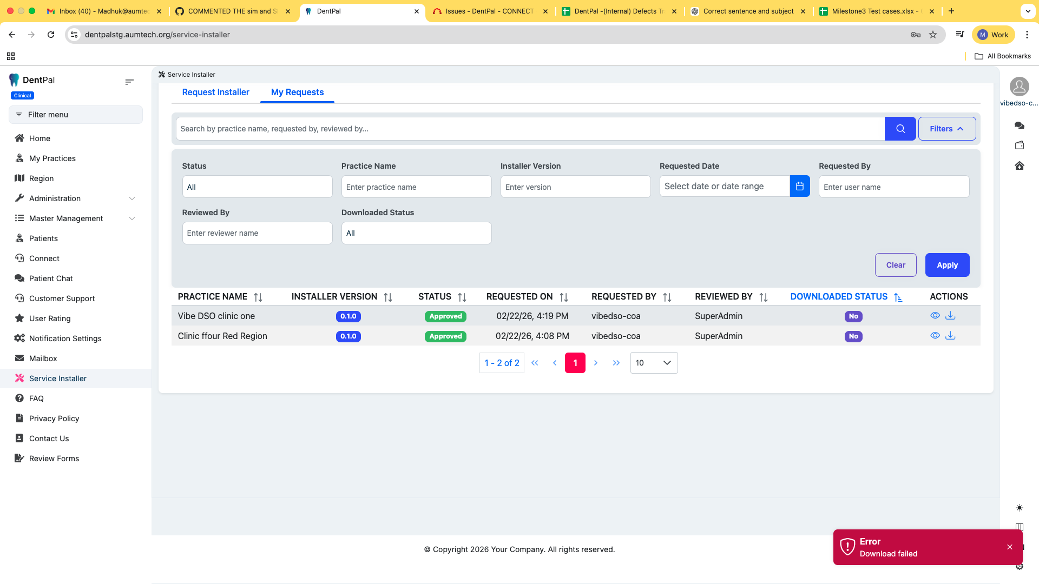The width and height of the screenshot is (1039, 584).
Task: View details of Clinic ffour Red Region request
Action: (x=935, y=336)
